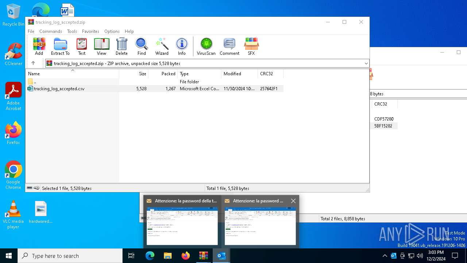This screenshot has width=467, height=263.
Task: Click the Windows Start button
Action: [9, 256]
